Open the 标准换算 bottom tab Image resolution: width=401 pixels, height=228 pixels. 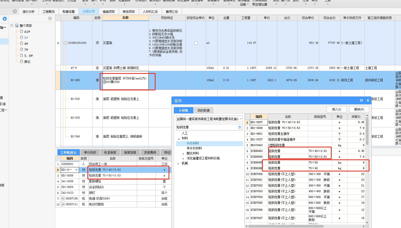[x=110, y=152]
